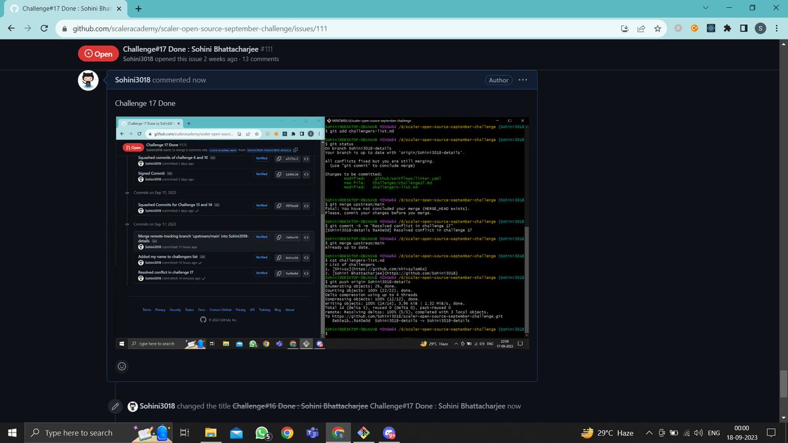Image resolution: width=788 pixels, height=443 pixels.
Task: Toggle Wi-Fi from the system tray
Action: click(x=687, y=432)
